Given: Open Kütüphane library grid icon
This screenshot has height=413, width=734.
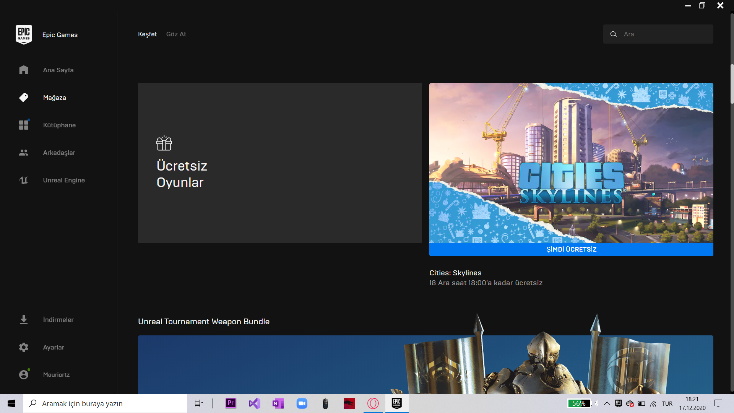Looking at the screenshot, I should (x=24, y=125).
